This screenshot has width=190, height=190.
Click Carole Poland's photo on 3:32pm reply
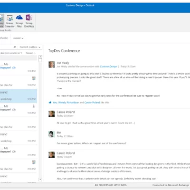51,155
